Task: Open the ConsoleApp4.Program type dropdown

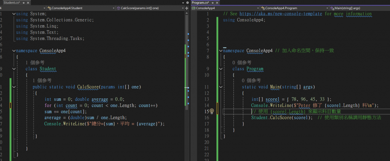Action: point(295,8)
